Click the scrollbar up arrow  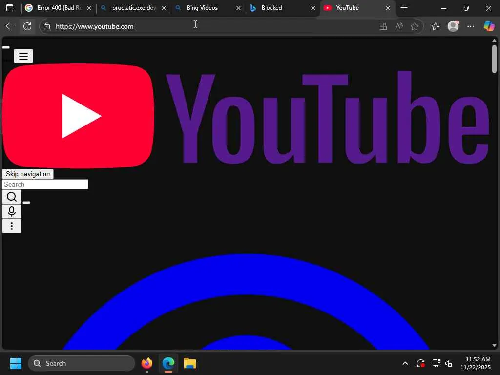[x=494, y=41]
